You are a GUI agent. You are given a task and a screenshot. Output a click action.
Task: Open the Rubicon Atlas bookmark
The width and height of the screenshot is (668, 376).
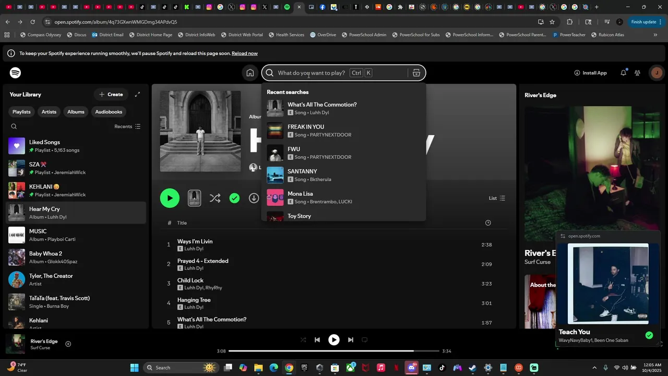[607, 35]
